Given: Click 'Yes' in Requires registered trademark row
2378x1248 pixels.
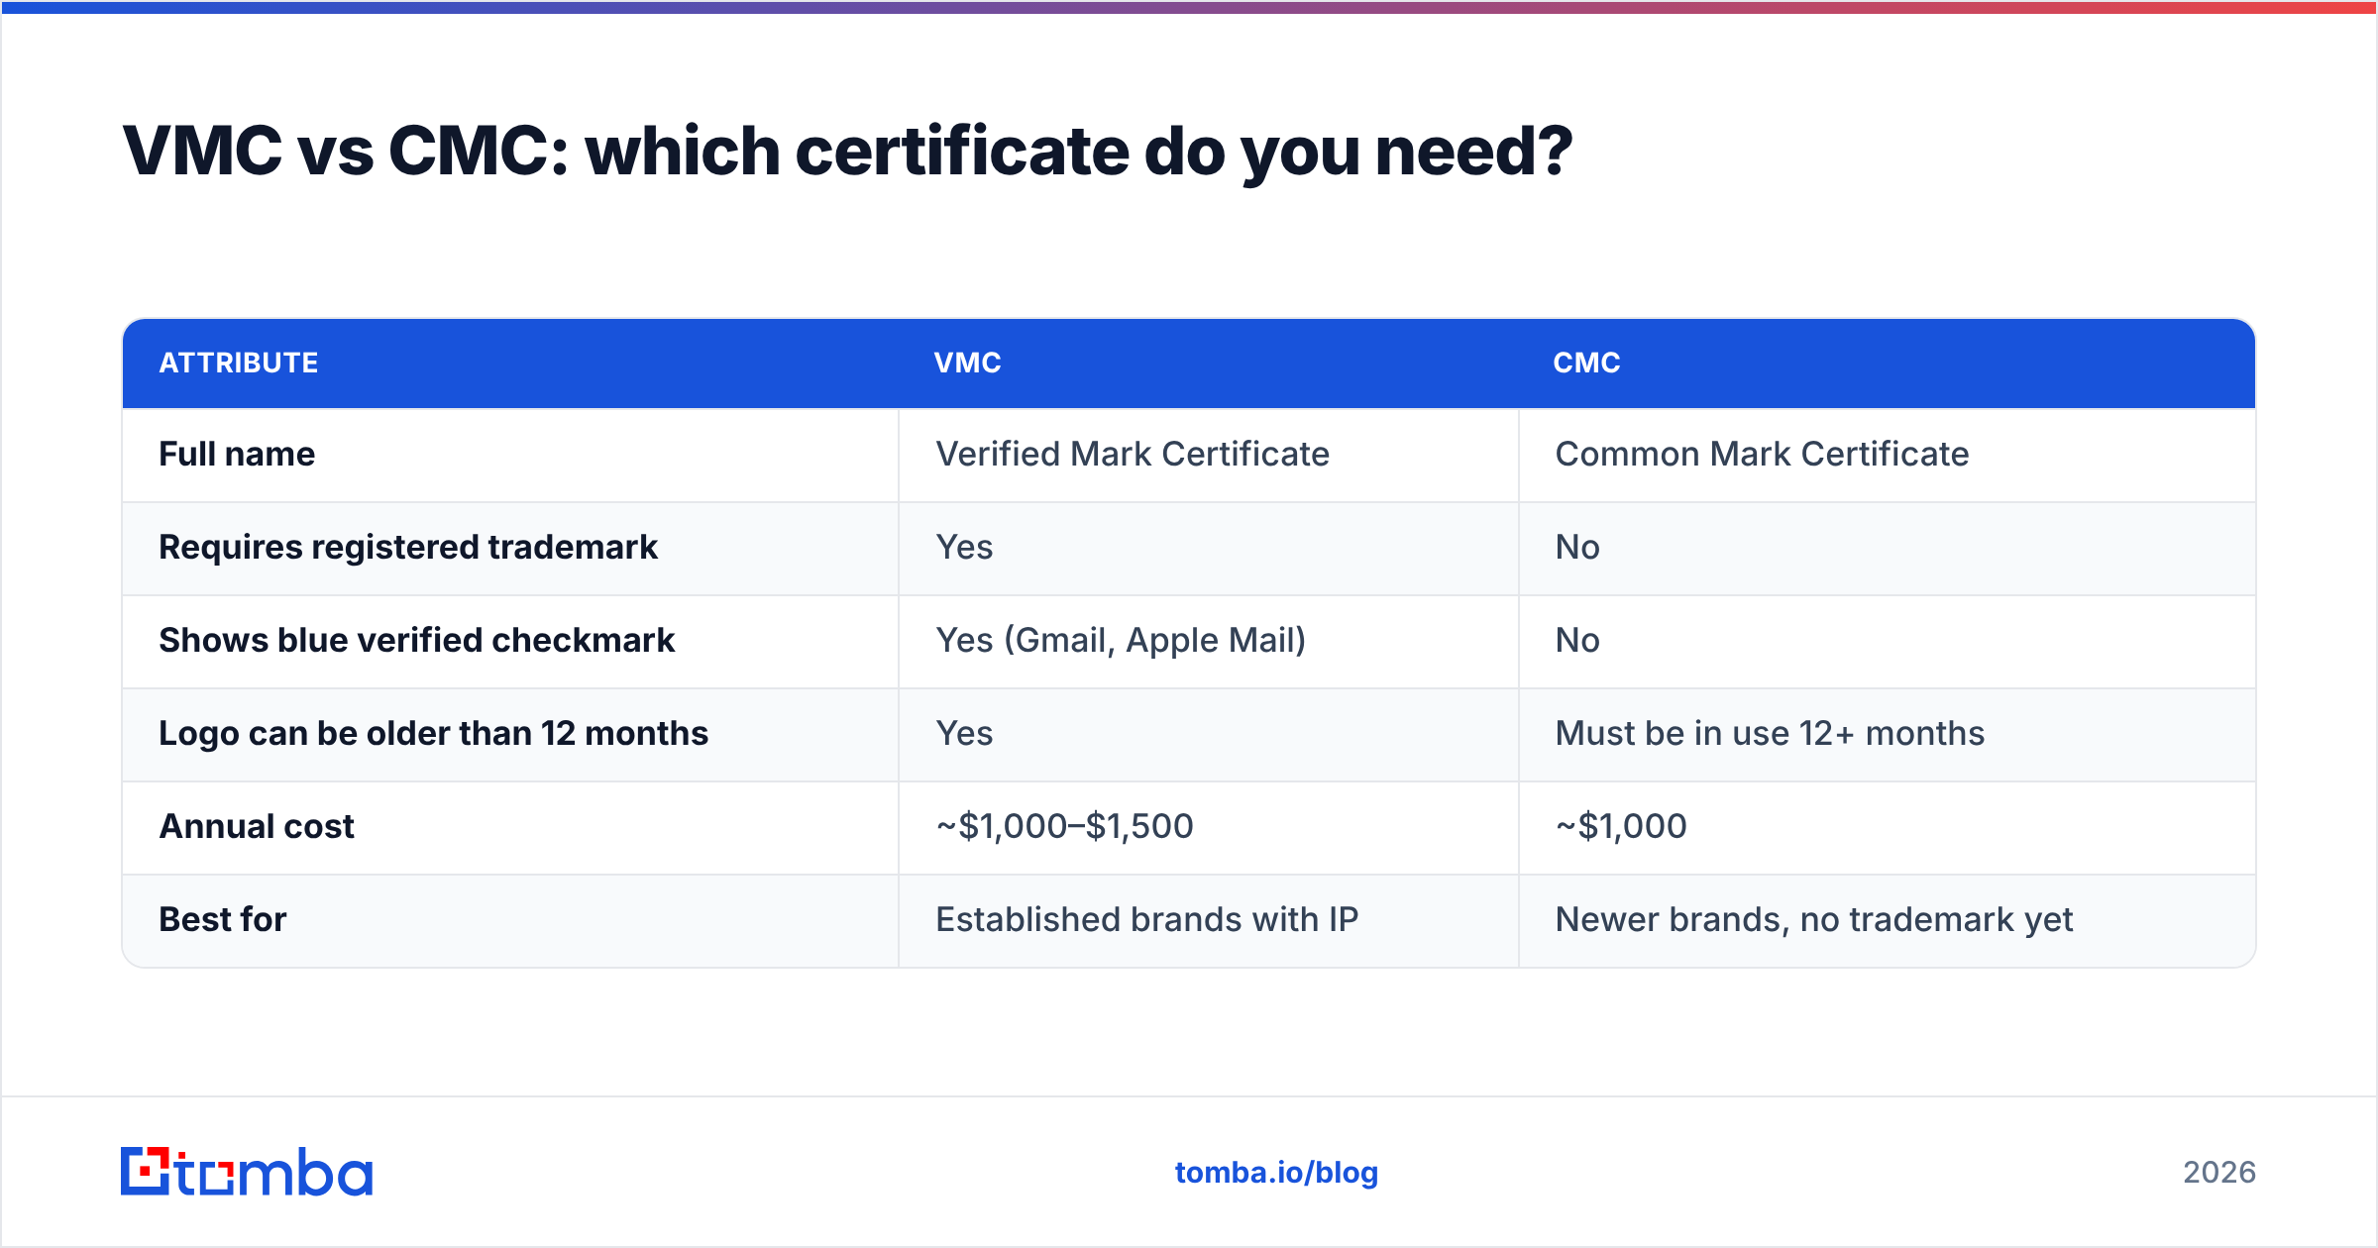Looking at the screenshot, I should (964, 547).
